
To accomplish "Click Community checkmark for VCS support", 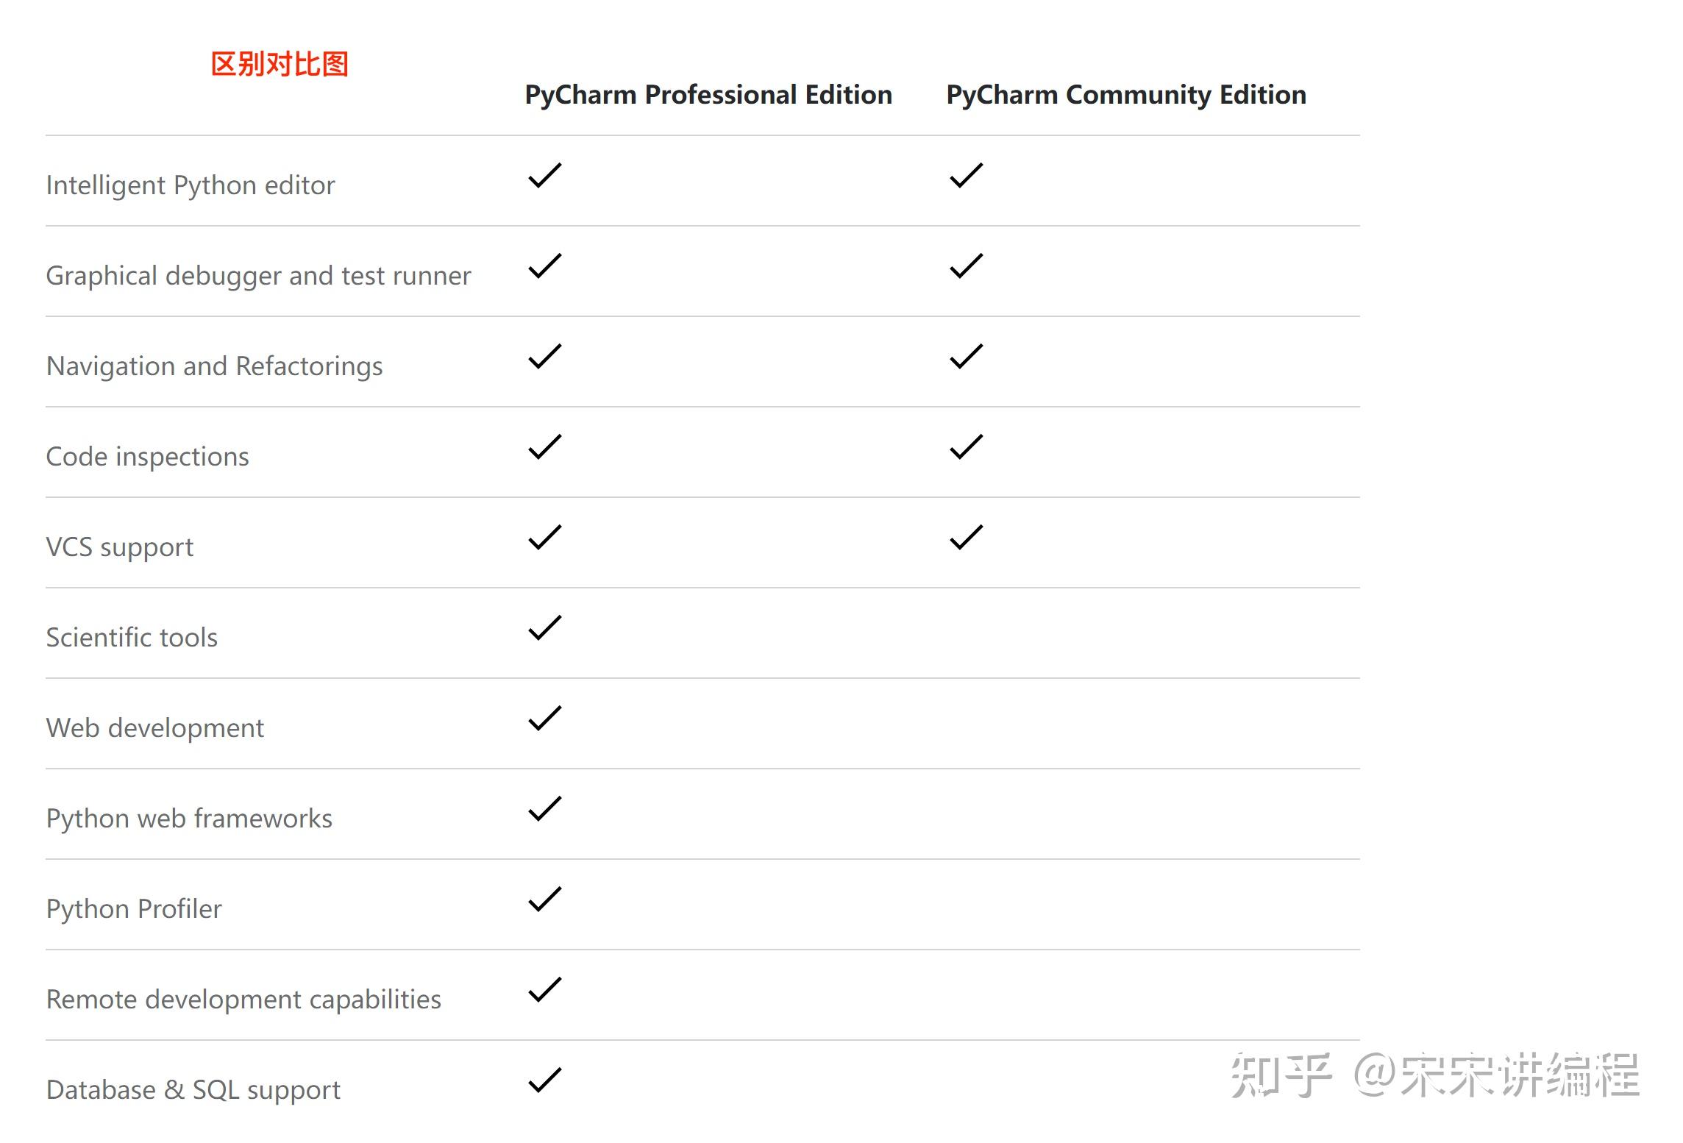I will click(x=966, y=538).
